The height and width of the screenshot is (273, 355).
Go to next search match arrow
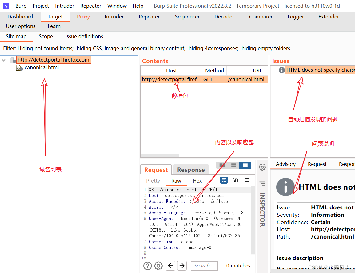(x=182, y=266)
